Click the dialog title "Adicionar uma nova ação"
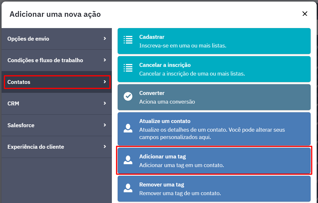Image resolution: width=318 pixels, height=203 pixels. tap(55, 14)
